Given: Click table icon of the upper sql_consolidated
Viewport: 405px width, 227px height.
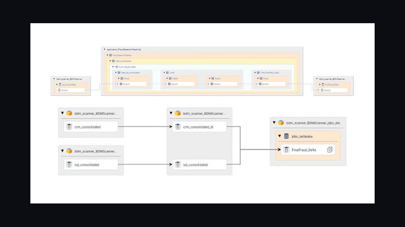Looking at the screenshot, I should click(x=60, y=84).
